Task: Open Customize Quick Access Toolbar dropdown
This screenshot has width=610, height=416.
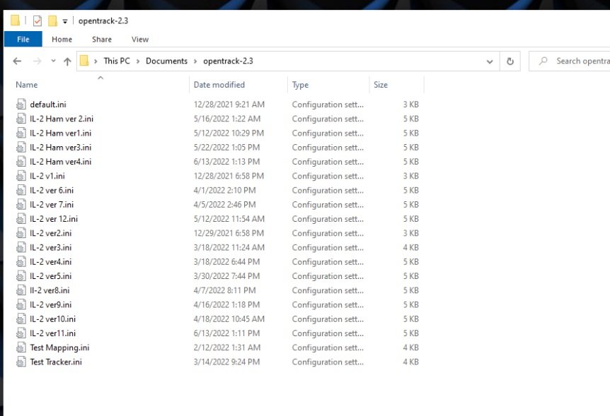Action: [65, 21]
